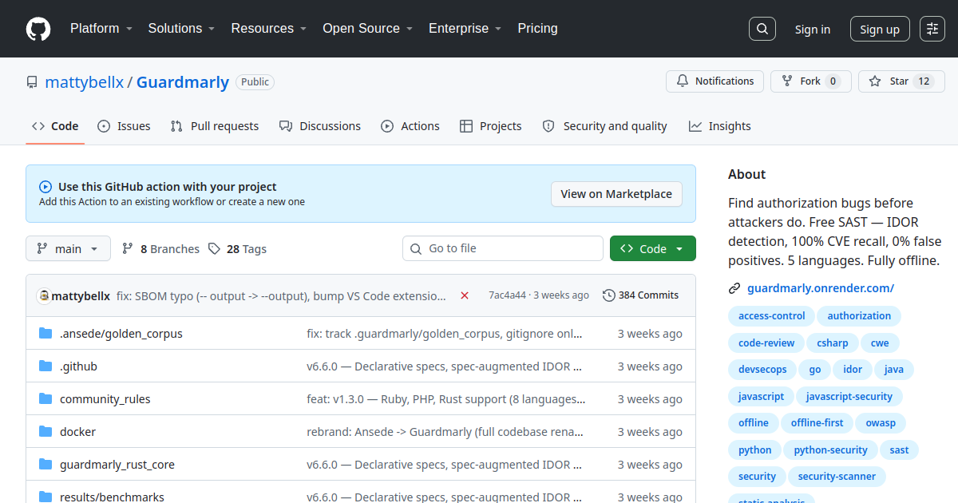Open the GitHub home logo
Viewport: 958px width, 503px height.
(x=38, y=29)
